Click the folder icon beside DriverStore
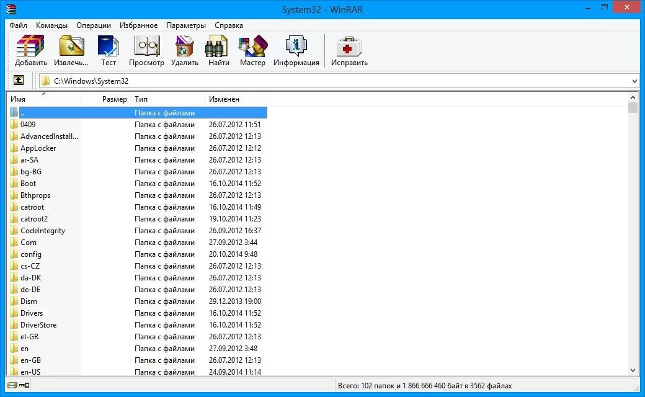Viewport: 645px width, 397px height. pos(14,325)
